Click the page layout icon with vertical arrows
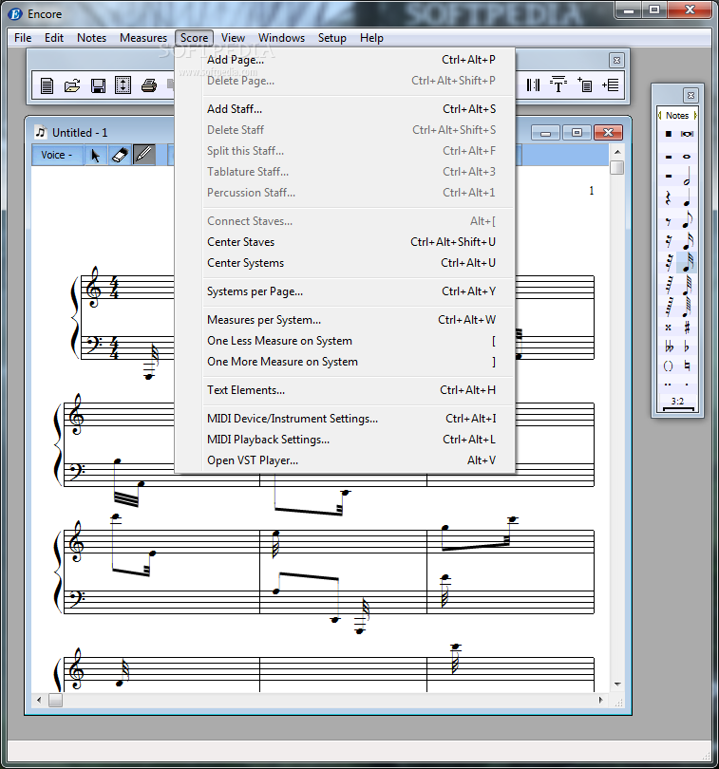This screenshot has height=769, width=719. click(123, 85)
